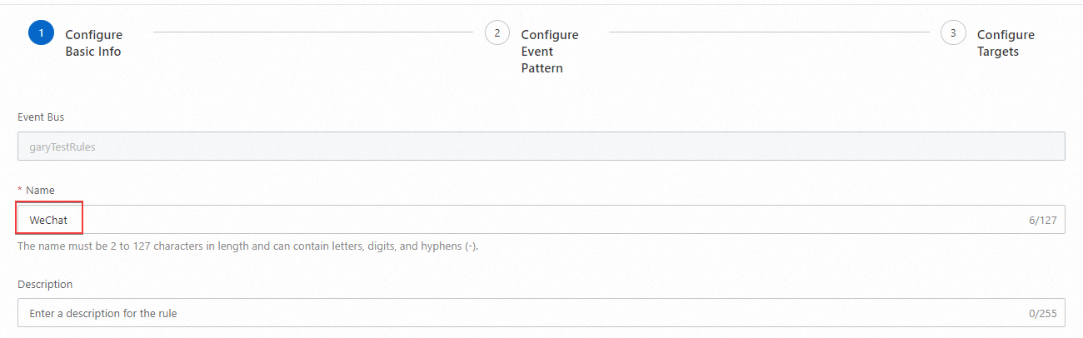This screenshot has width=1083, height=338.
Task: Click the red required asterisk by Name
Action: (x=20, y=191)
